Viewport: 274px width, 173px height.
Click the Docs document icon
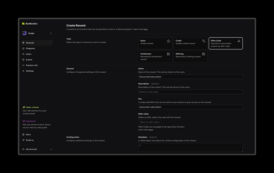click(x=23, y=134)
